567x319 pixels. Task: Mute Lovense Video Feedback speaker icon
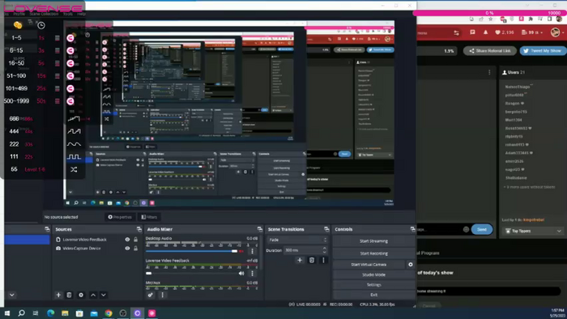coord(241,273)
